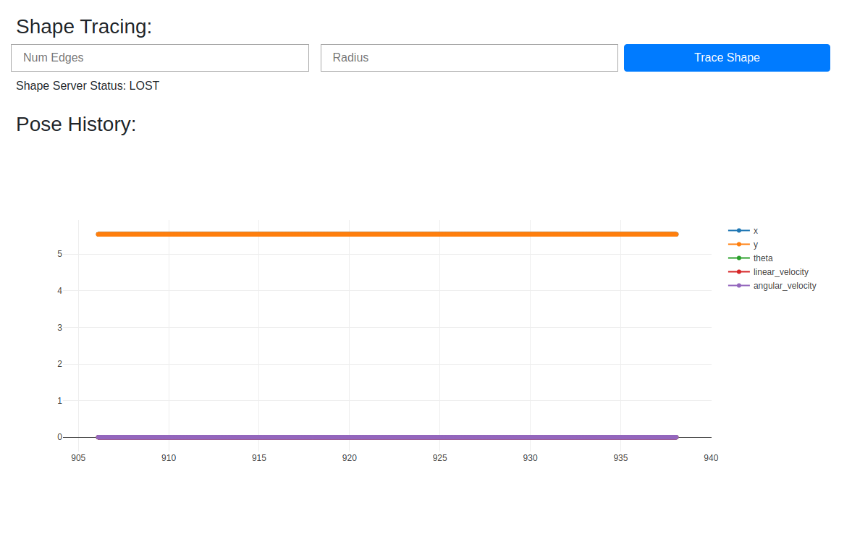852x542 pixels.
Task: Click the Pose History heading
Action: [x=76, y=124]
